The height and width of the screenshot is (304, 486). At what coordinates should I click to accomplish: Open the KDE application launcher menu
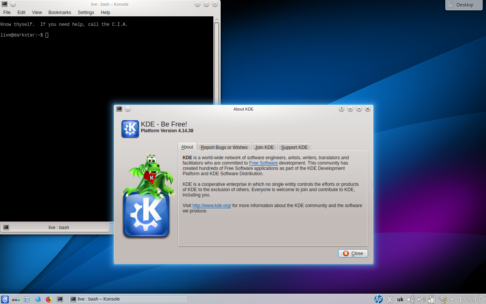click(x=5, y=299)
